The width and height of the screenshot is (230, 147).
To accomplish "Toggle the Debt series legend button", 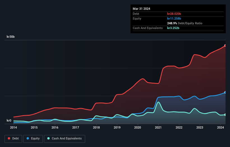I will [13, 139].
